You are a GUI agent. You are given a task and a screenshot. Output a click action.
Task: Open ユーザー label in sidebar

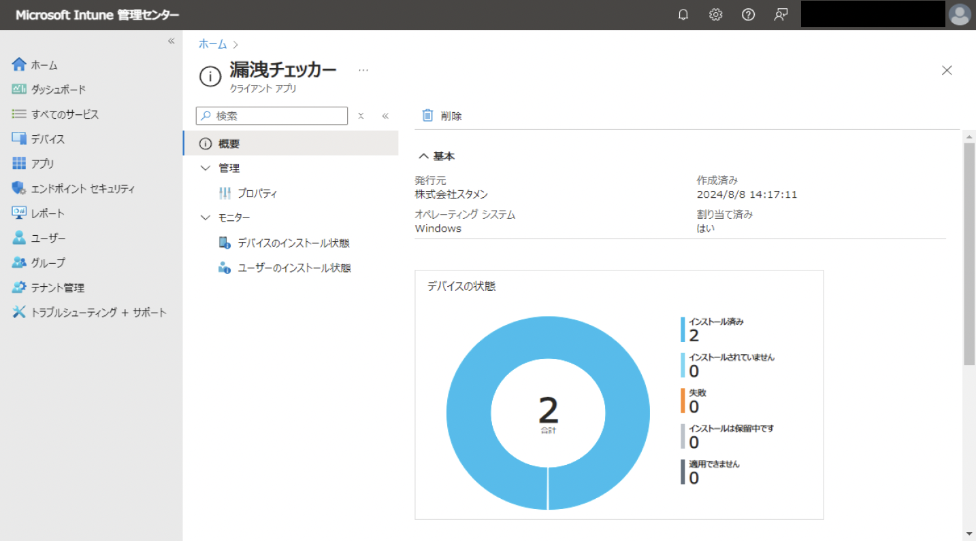(x=48, y=239)
